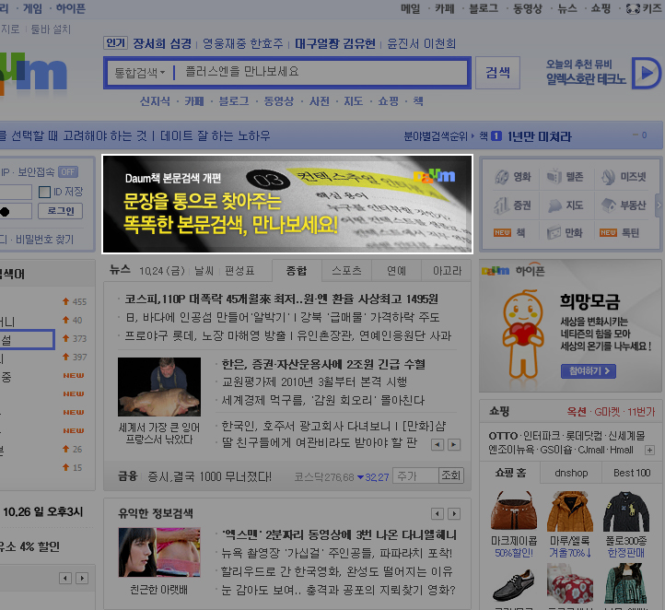Toggle the 보안접속 OFF switch
This screenshot has width=665, height=610.
pos(68,171)
